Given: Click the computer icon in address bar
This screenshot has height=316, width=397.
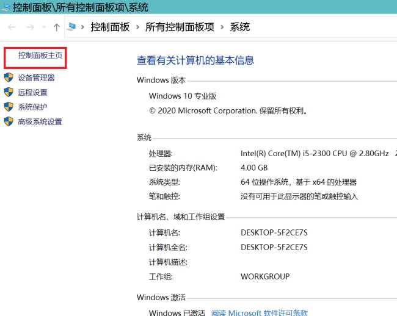Looking at the screenshot, I should 71,27.
